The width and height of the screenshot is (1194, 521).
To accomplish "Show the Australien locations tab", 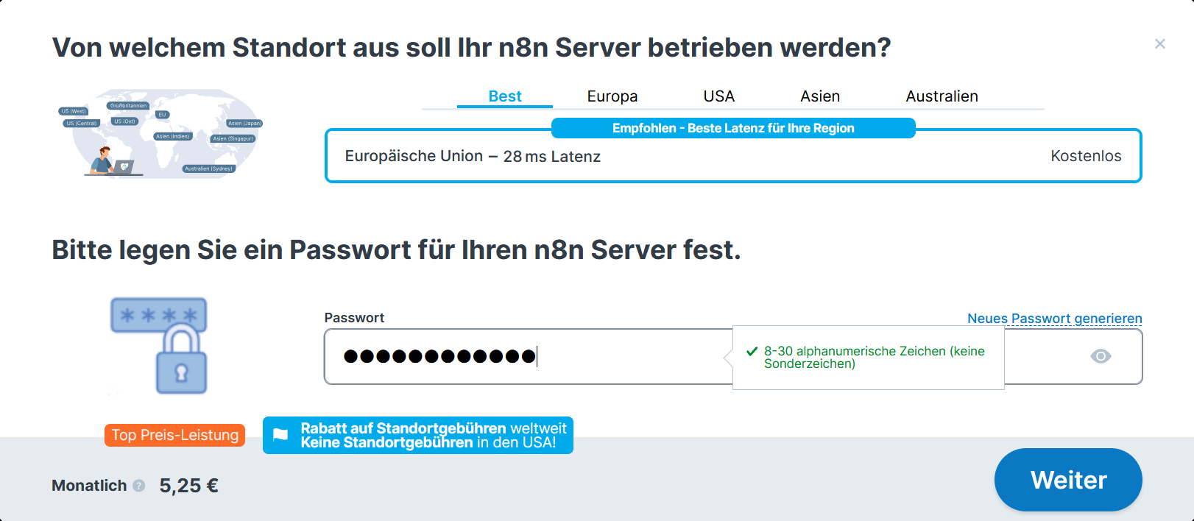I will [x=942, y=96].
